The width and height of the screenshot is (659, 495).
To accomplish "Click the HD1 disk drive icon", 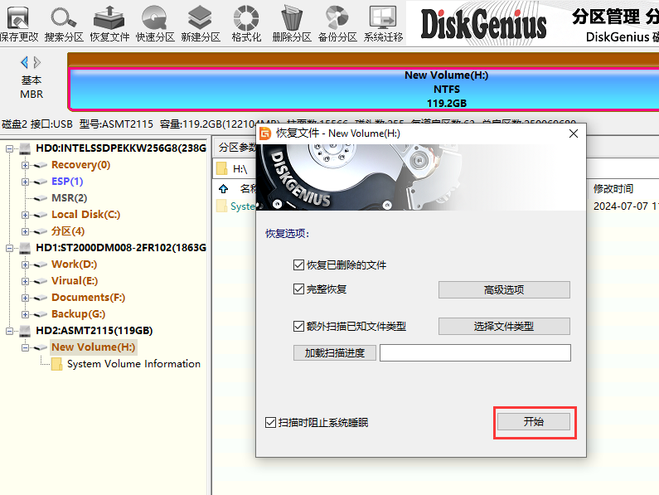I will pyautogui.click(x=25, y=248).
